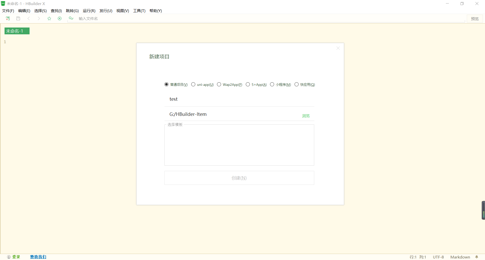The height and width of the screenshot is (260, 485).
Task: Open the 发行(U) menu
Action: point(106,11)
